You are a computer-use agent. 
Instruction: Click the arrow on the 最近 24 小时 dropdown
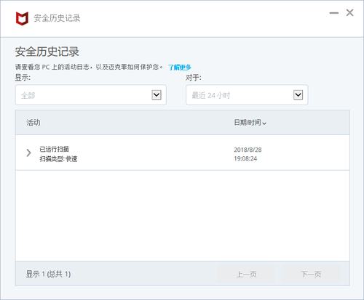(298, 94)
